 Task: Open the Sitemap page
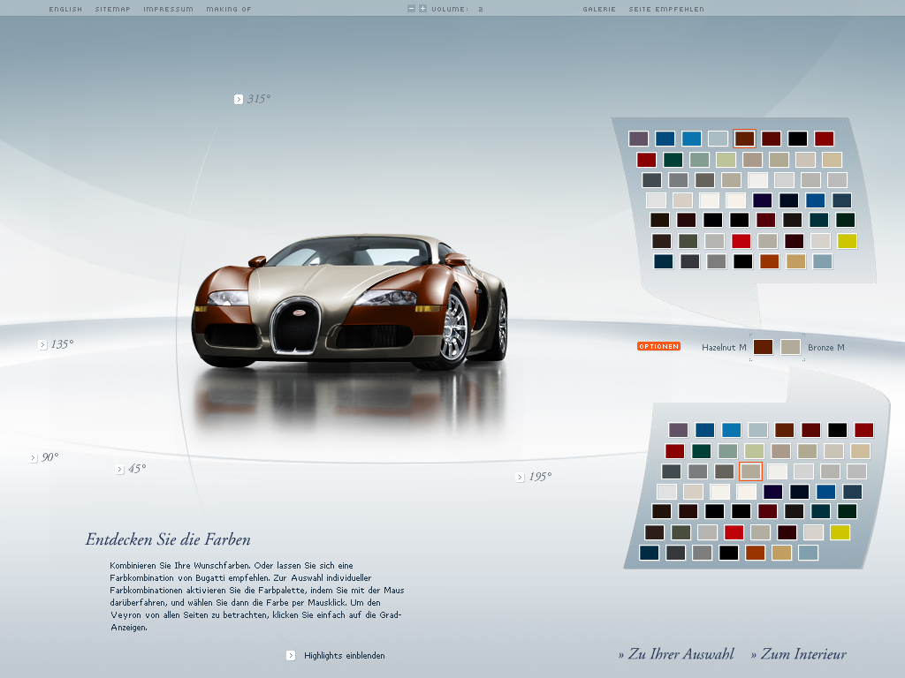click(x=112, y=9)
